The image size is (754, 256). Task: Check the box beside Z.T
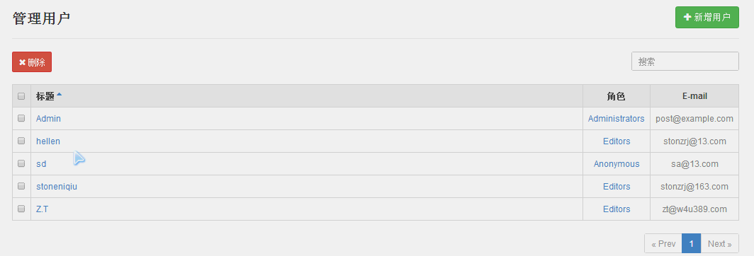pos(21,209)
